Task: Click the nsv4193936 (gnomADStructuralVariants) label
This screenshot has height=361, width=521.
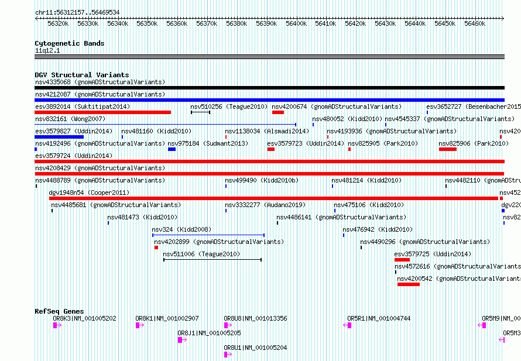Action: coord(392,131)
